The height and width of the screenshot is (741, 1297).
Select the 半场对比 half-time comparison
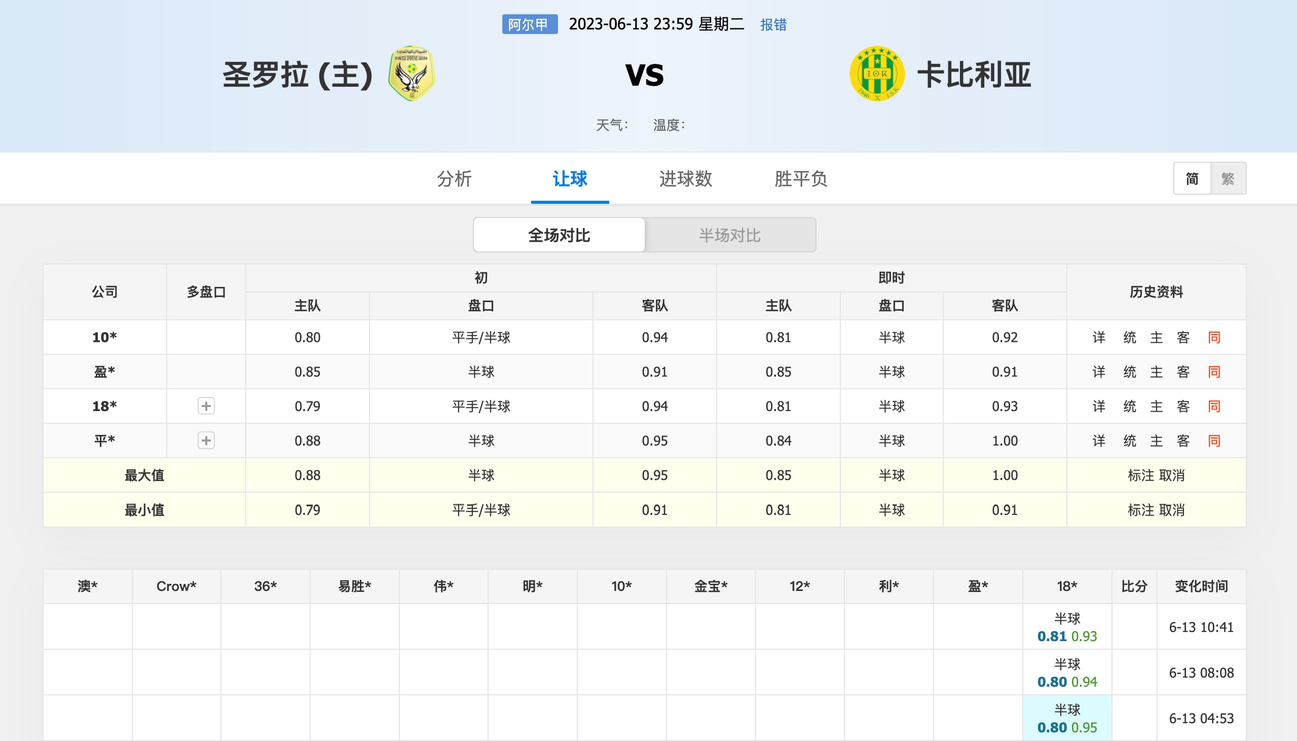click(730, 235)
